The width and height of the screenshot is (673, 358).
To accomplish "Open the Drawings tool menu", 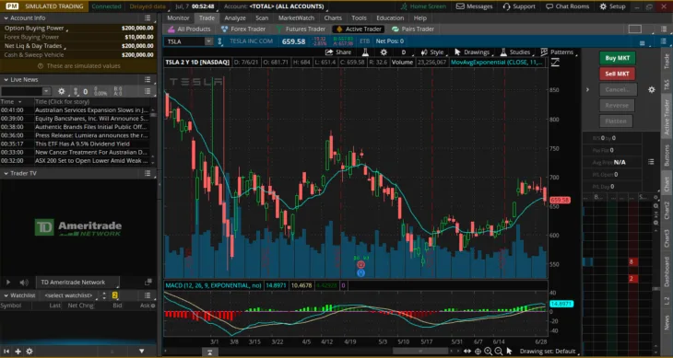I will 472,52.
